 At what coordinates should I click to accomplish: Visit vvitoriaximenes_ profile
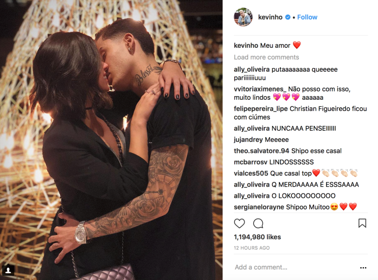point(260,89)
